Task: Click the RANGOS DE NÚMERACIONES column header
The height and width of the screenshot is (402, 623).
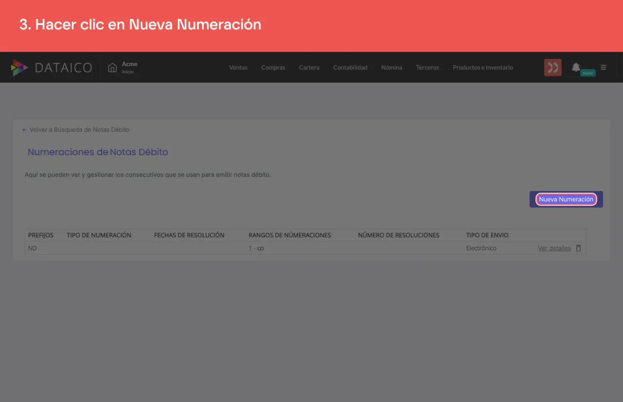Action: coord(290,235)
